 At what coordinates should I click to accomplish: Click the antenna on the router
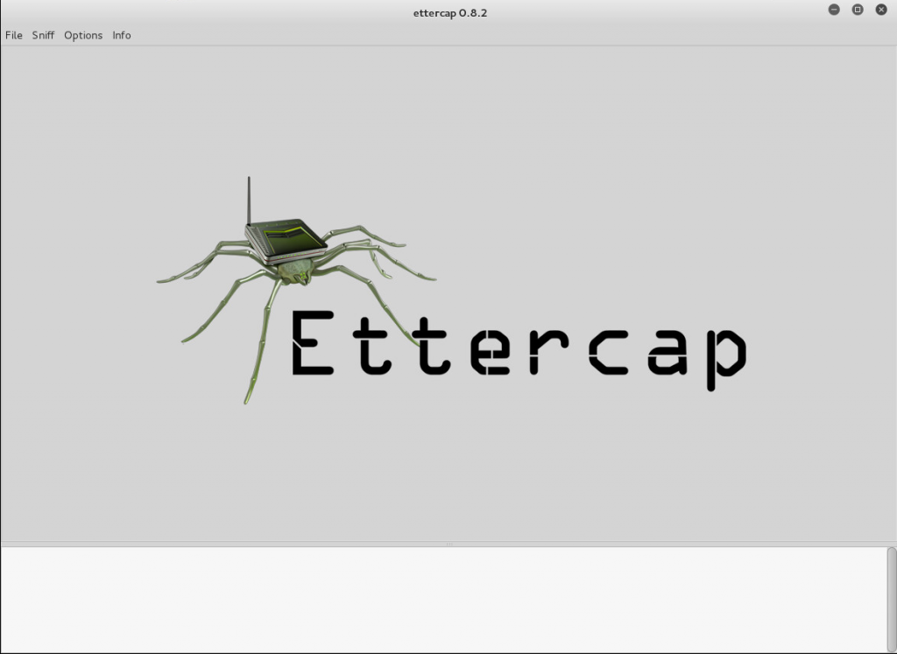[x=248, y=200]
